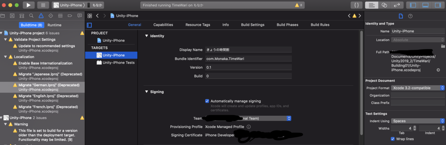The image size is (446, 145).
Task: Select Migrate "English.lproj" issue
Action: (42, 98)
